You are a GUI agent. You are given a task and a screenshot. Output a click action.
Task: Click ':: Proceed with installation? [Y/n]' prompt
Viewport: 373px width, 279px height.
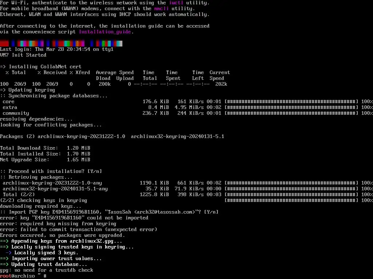[51, 171]
